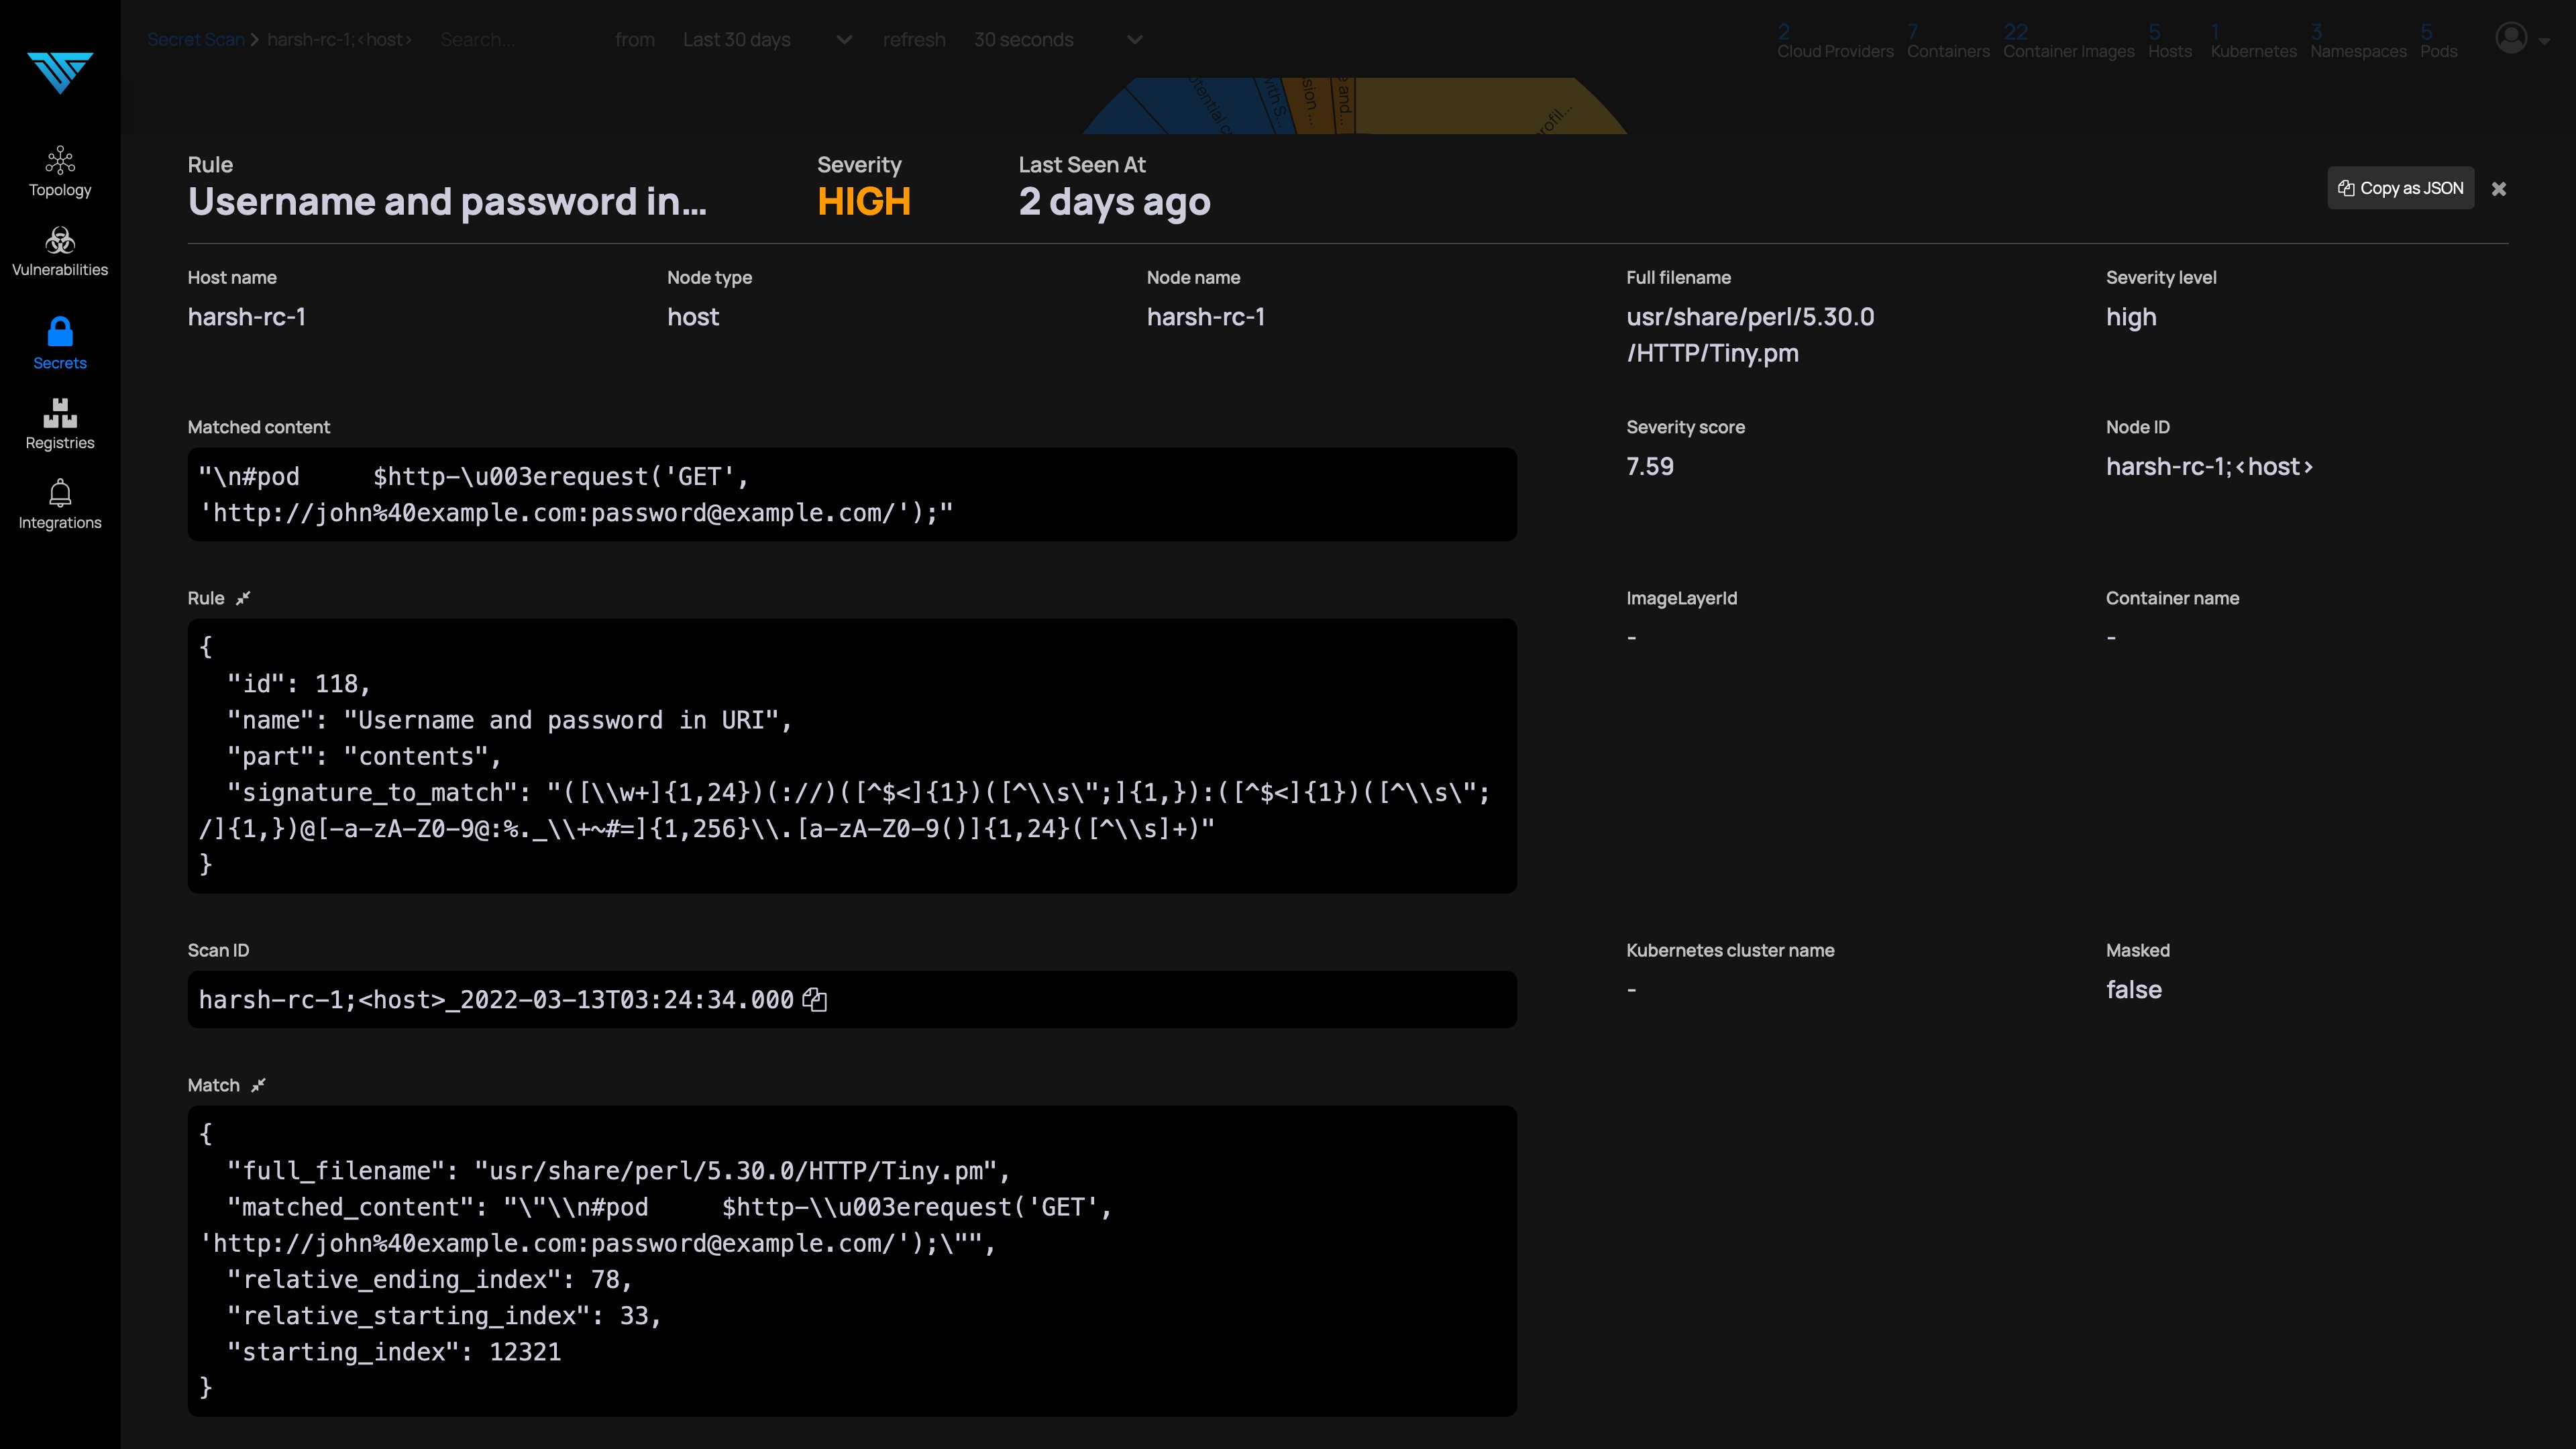
Task: Close the secret details panel
Action: [x=2498, y=189]
